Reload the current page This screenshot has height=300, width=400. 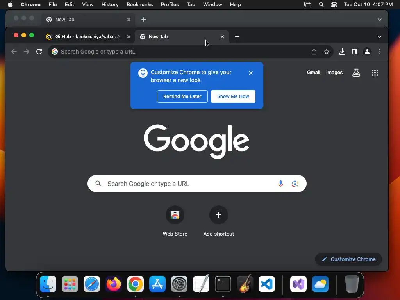tap(39, 52)
